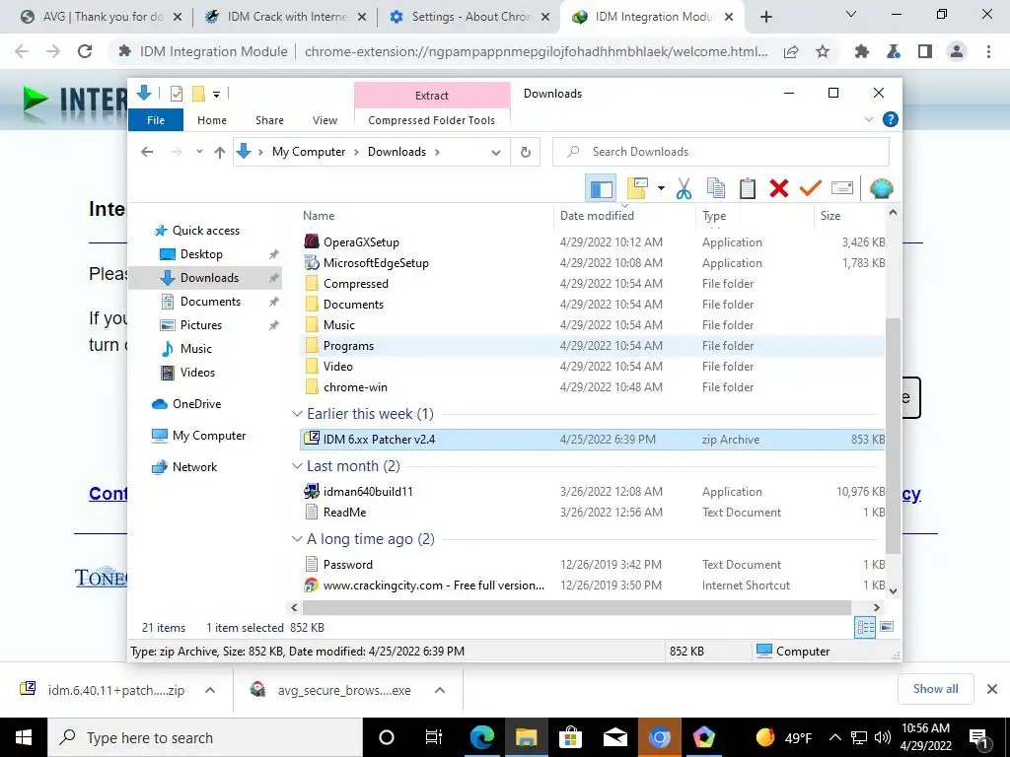The image size is (1010, 757).
Task: Bookmark this page star icon in Chrome
Action: [x=823, y=51]
